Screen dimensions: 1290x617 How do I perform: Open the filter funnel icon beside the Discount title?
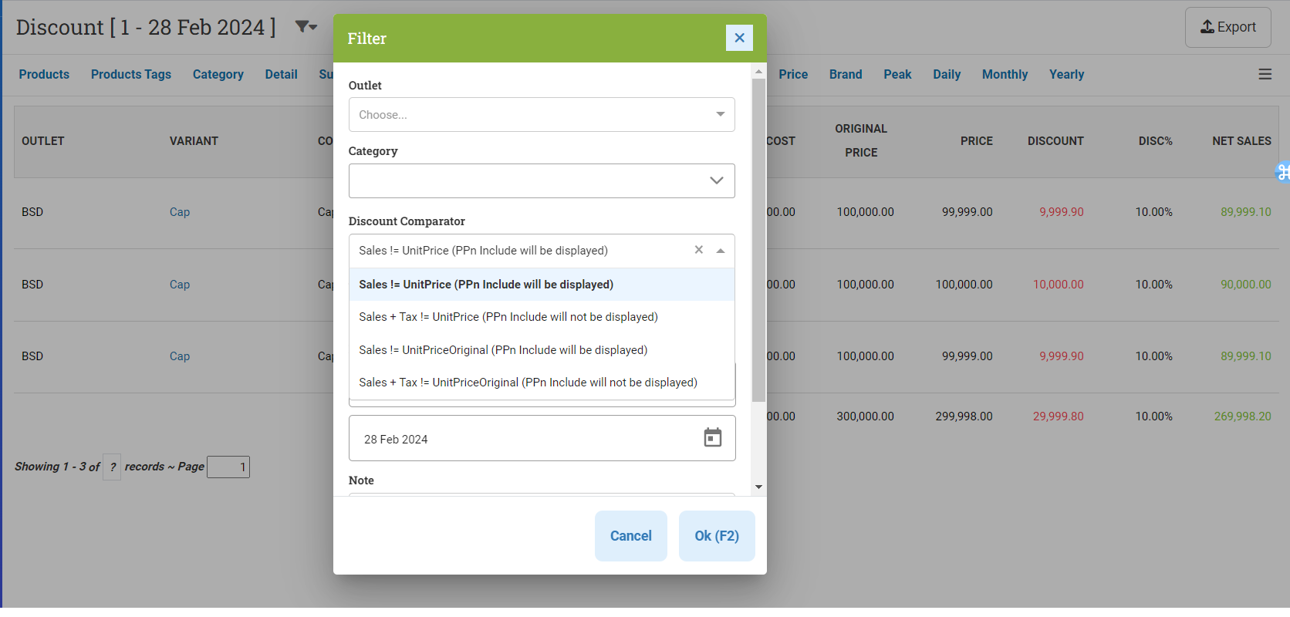[306, 27]
